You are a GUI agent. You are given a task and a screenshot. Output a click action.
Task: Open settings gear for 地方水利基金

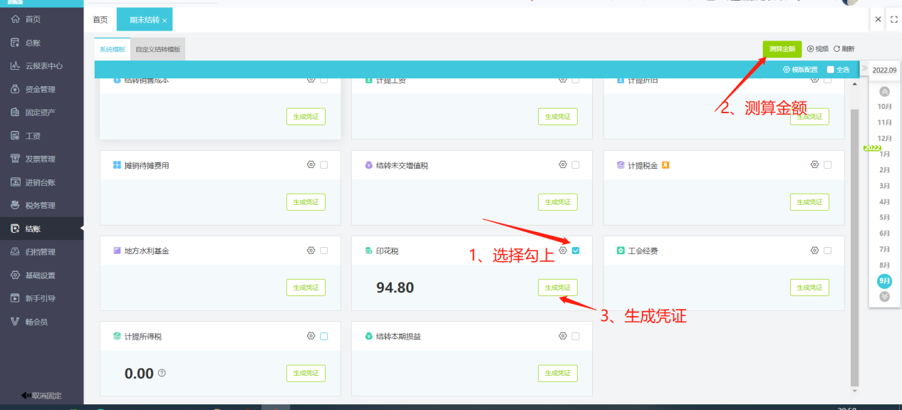pyautogui.click(x=311, y=251)
